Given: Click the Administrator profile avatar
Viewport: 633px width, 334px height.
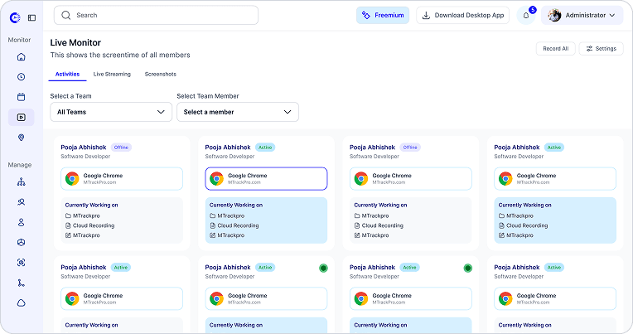Looking at the screenshot, I should pyautogui.click(x=554, y=16).
